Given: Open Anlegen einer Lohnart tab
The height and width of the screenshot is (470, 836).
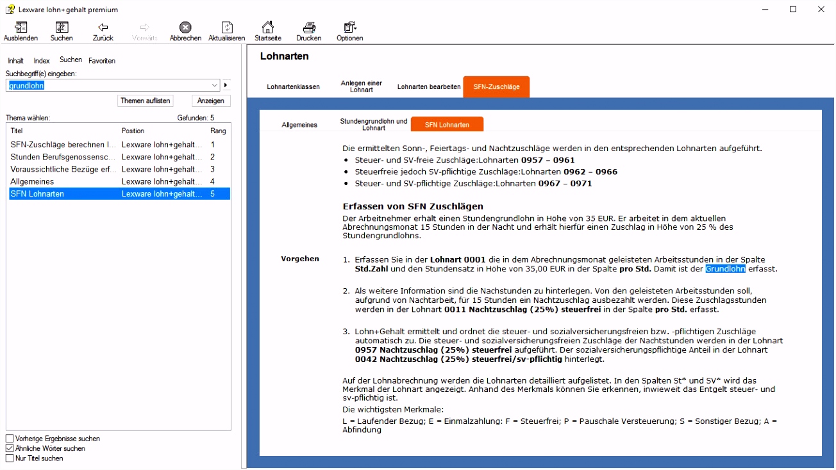Looking at the screenshot, I should point(361,87).
